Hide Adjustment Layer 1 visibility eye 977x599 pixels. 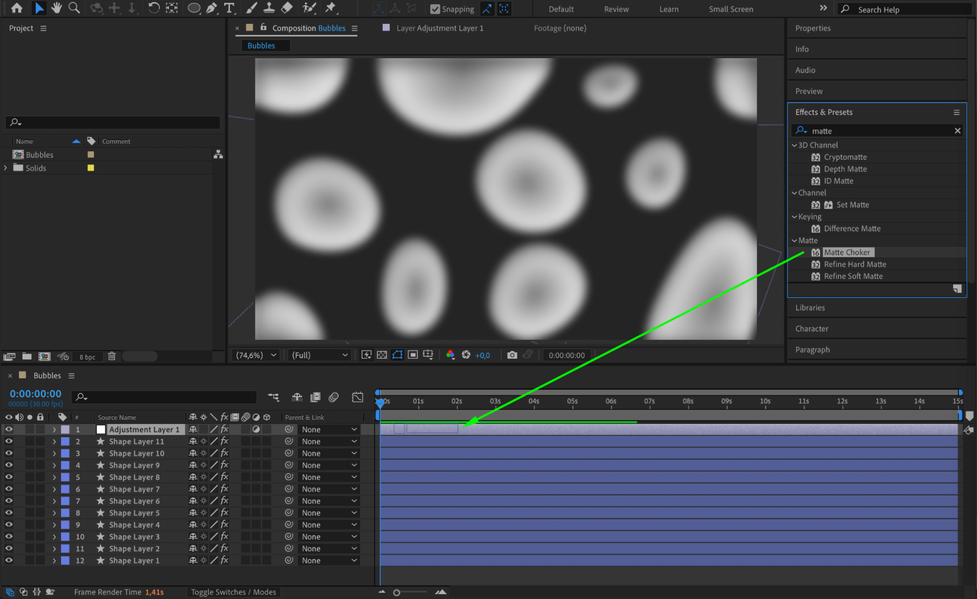[9, 429]
